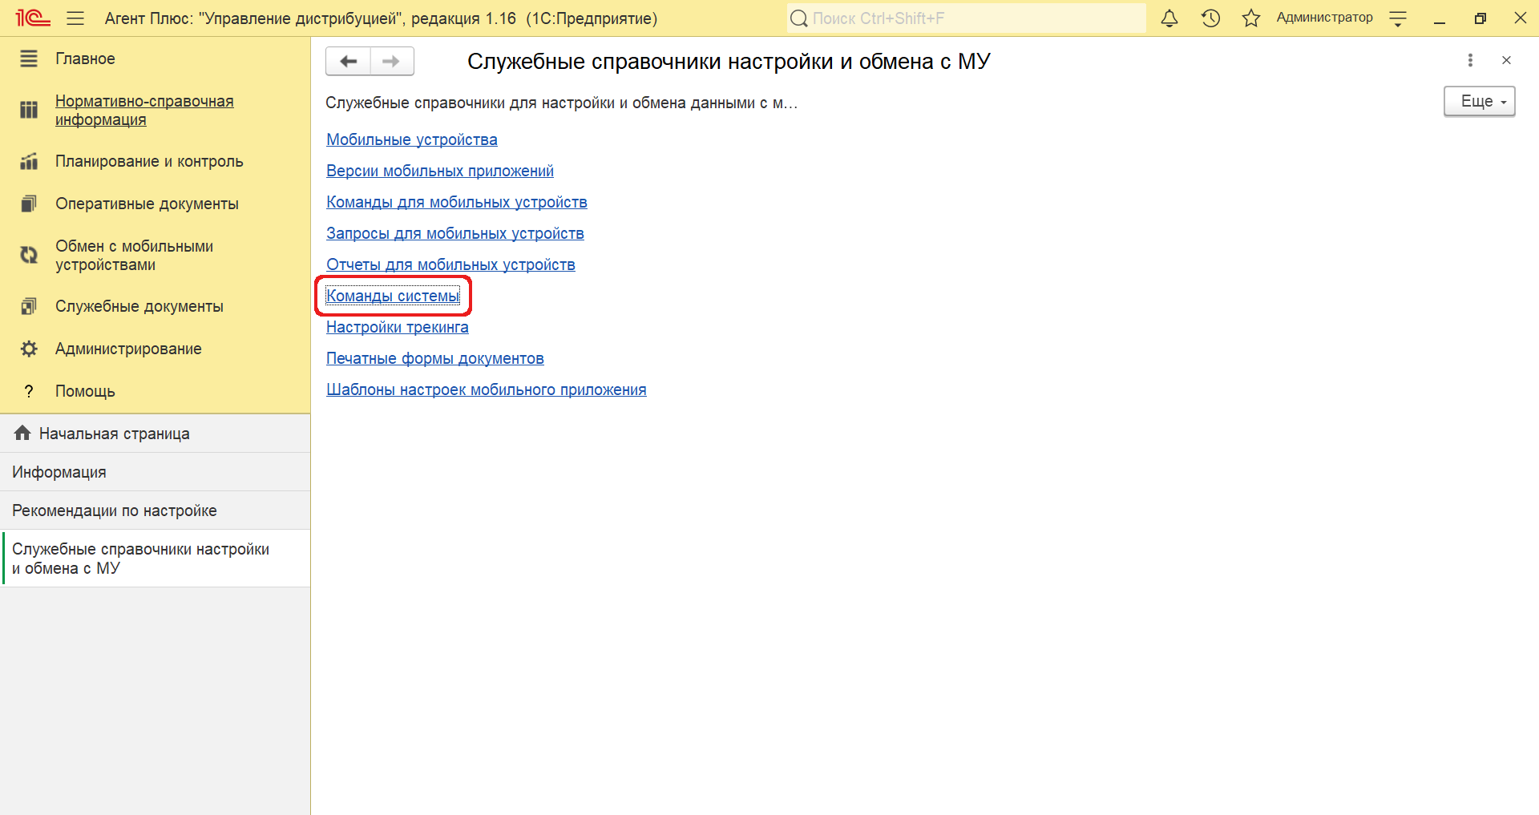This screenshot has height=815, width=1539.
Task: Go back with the left arrow button
Action: point(348,61)
